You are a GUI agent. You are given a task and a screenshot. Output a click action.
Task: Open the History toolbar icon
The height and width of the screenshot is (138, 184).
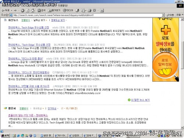[77, 10]
